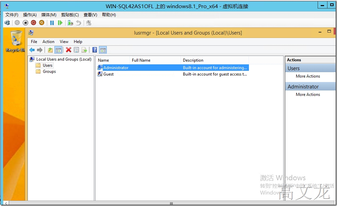Click the Enhanced session icon in VM toolbar
The width and height of the screenshot is (337, 206).
pos(88,23)
